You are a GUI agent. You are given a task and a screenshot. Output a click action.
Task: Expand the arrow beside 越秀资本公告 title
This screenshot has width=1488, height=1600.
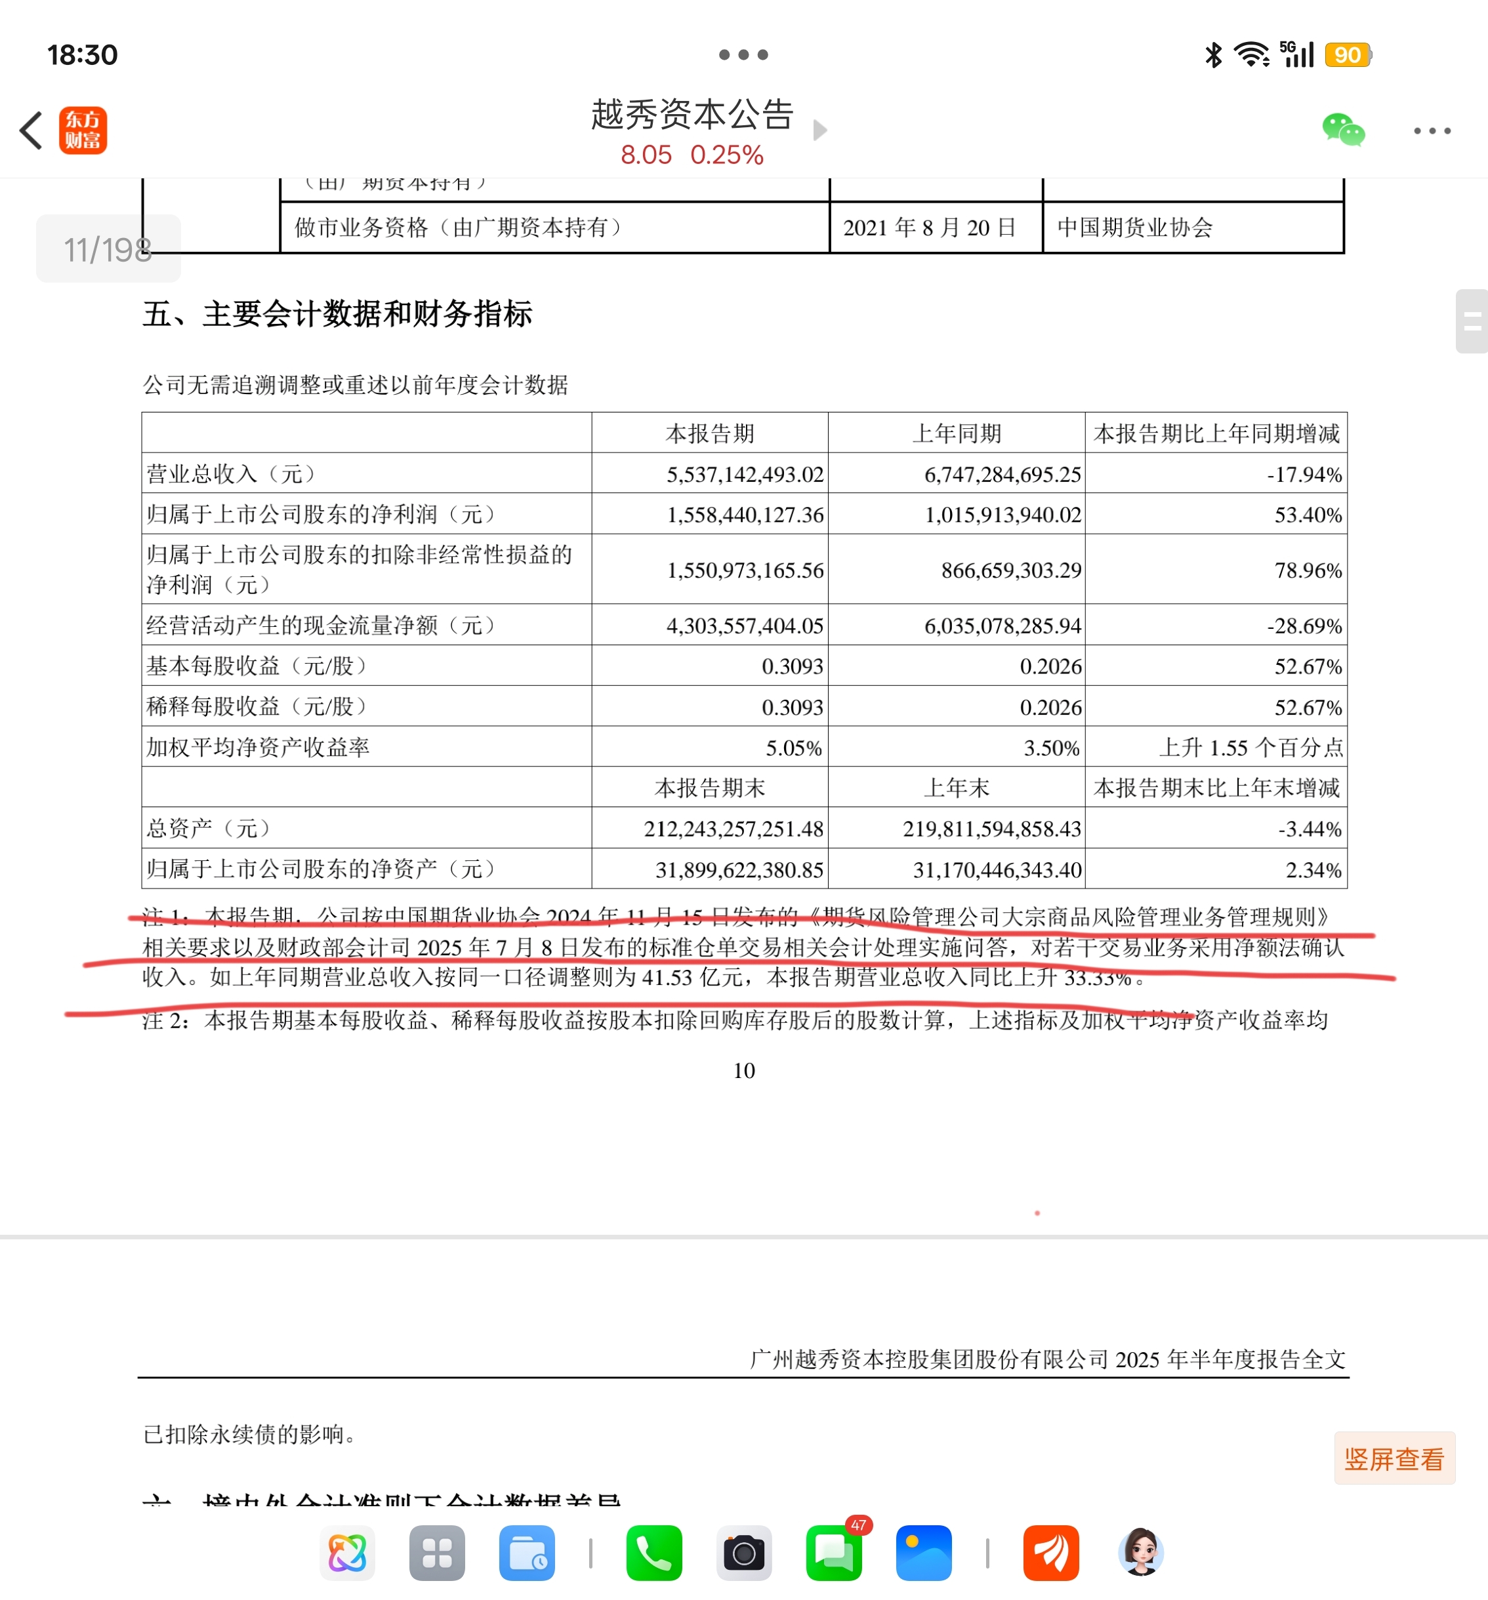(x=819, y=130)
